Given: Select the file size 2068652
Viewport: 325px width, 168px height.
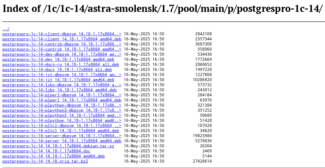Looking at the screenshot, I should point(203,64).
